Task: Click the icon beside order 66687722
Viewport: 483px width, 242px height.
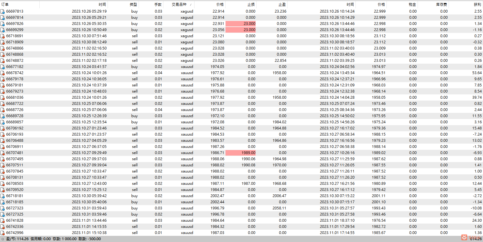Action: tap(2, 104)
